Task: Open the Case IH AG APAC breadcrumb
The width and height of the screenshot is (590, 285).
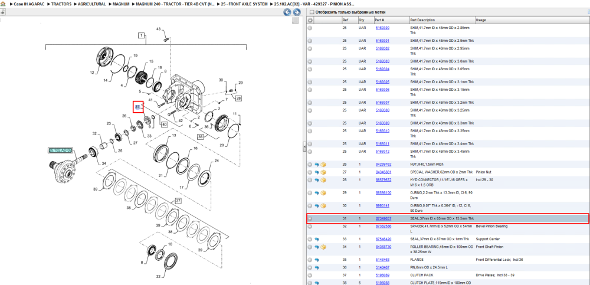Action: tap(29, 4)
